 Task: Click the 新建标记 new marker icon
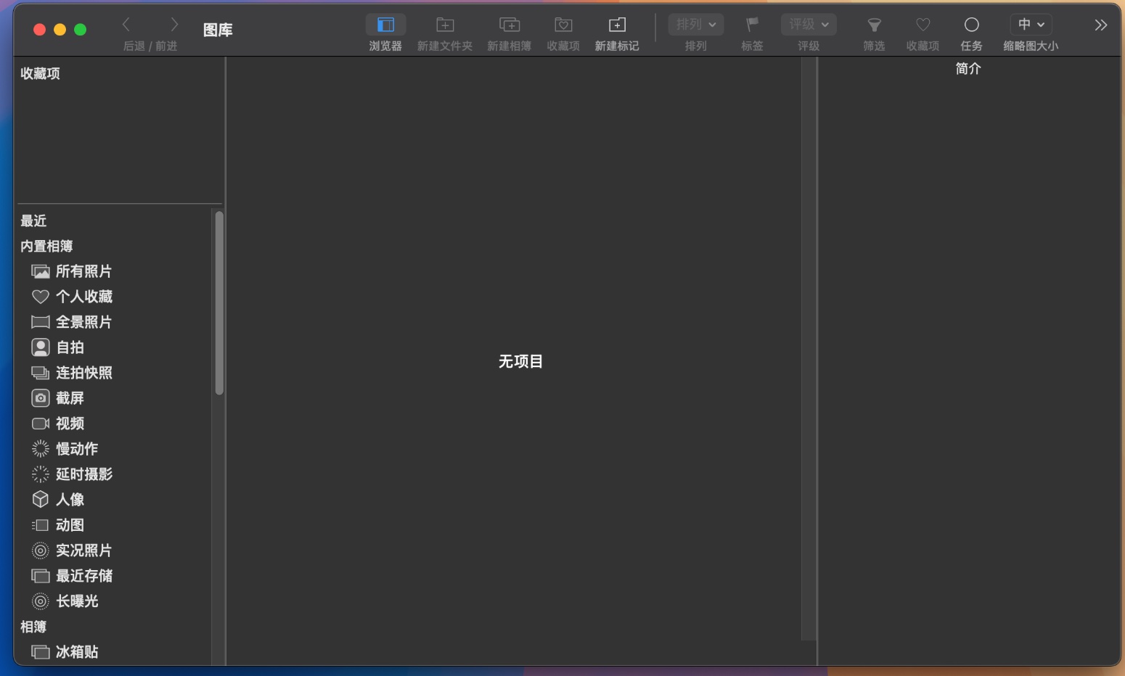coord(617,25)
